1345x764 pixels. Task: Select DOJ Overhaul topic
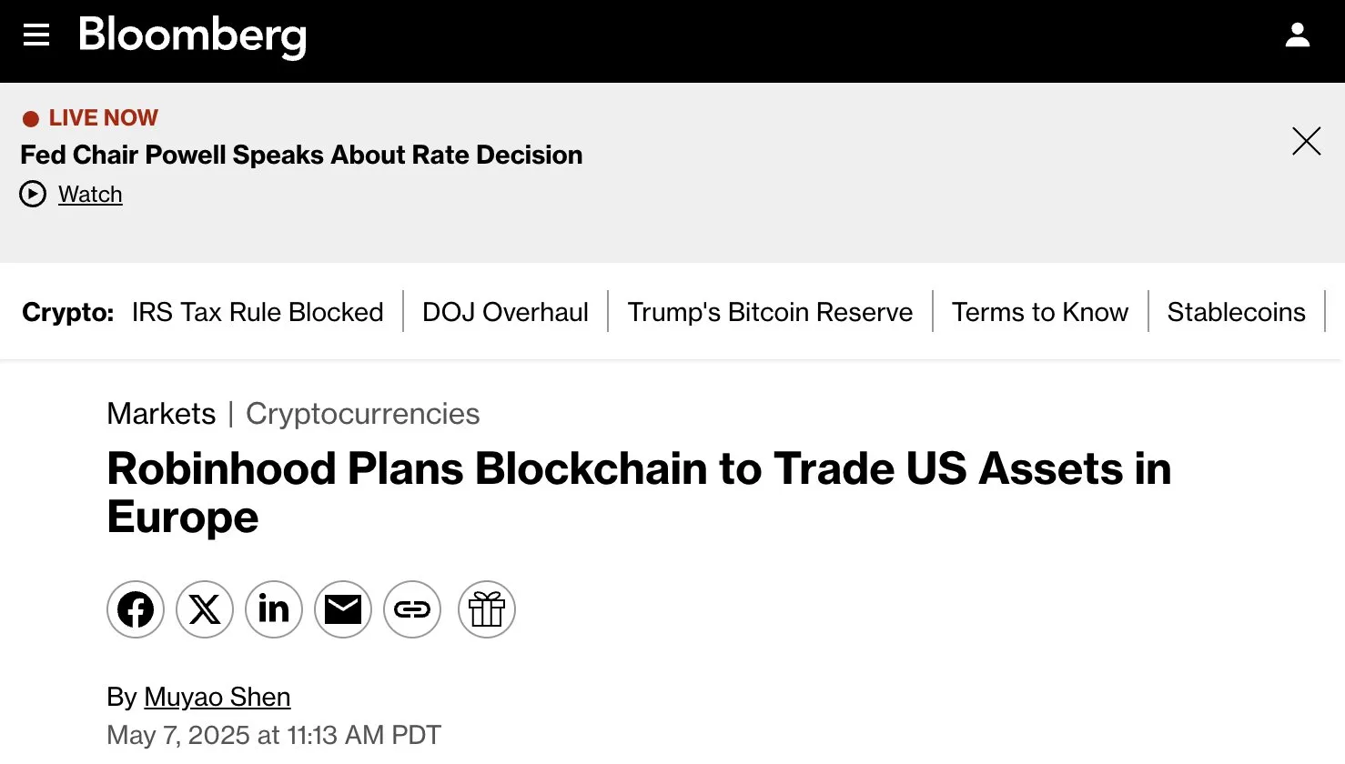505,312
